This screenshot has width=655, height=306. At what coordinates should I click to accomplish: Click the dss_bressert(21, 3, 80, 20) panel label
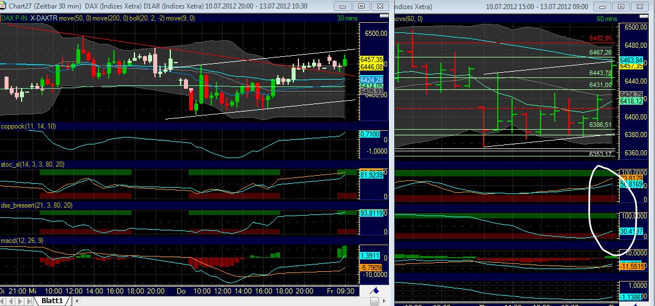[x=36, y=205]
